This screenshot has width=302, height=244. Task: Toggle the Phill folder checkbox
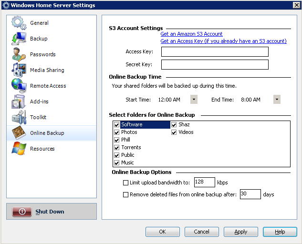point(116,140)
